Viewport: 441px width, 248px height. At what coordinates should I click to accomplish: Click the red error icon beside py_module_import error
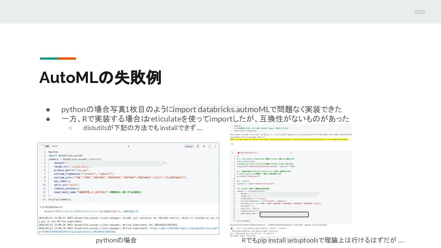(232, 228)
